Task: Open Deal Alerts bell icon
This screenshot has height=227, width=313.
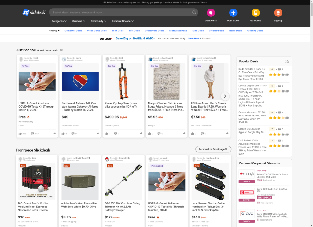Action: [211, 13]
